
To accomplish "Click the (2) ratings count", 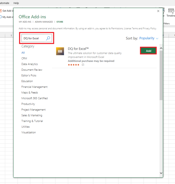I will coord(83,65).
